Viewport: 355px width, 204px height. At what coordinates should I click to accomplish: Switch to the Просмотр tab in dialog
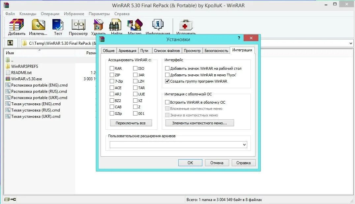coord(192,51)
